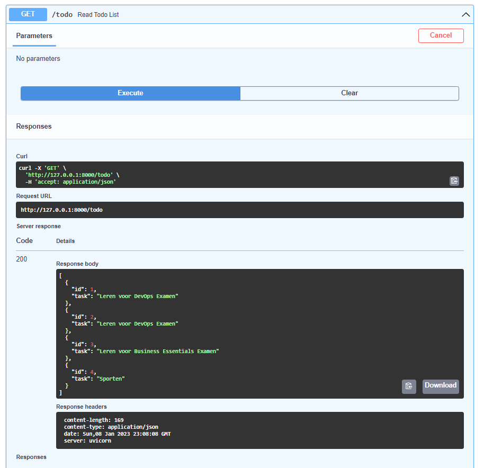Screen dimensions: 484x468
Task: Select the Read Todo List summary
Action: click(x=98, y=14)
